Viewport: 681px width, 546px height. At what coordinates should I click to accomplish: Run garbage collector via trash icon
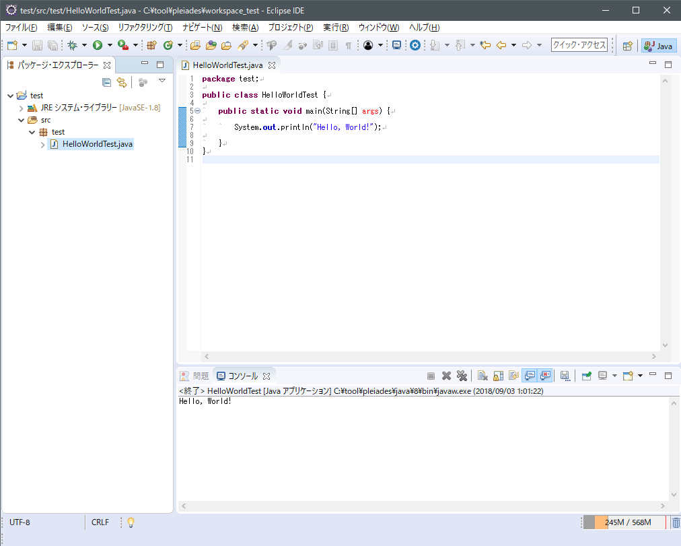[x=676, y=522]
